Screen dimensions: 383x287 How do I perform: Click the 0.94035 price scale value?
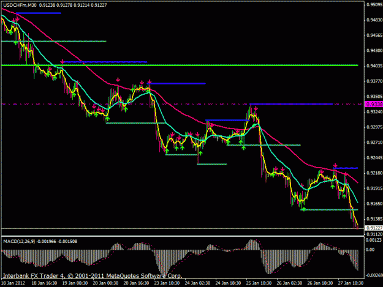[x=374, y=66]
